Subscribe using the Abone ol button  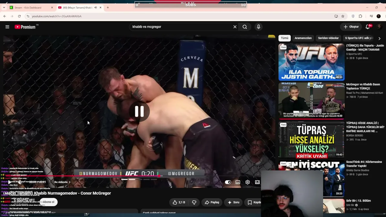pyautogui.click(x=49, y=202)
